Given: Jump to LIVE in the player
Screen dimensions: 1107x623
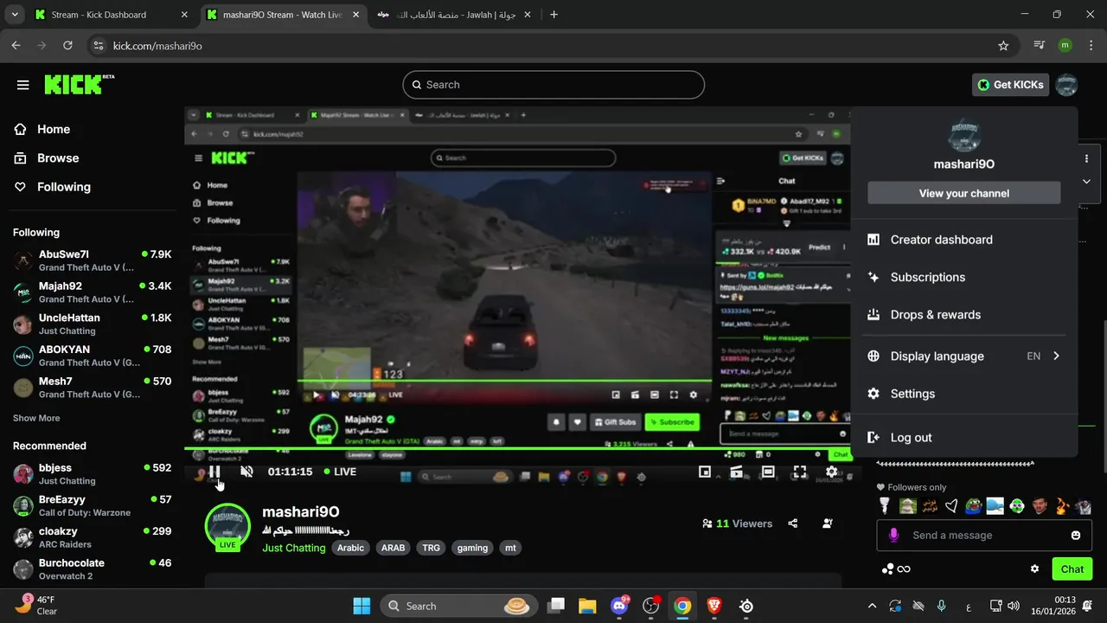Looking at the screenshot, I should (x=340, y=472).
